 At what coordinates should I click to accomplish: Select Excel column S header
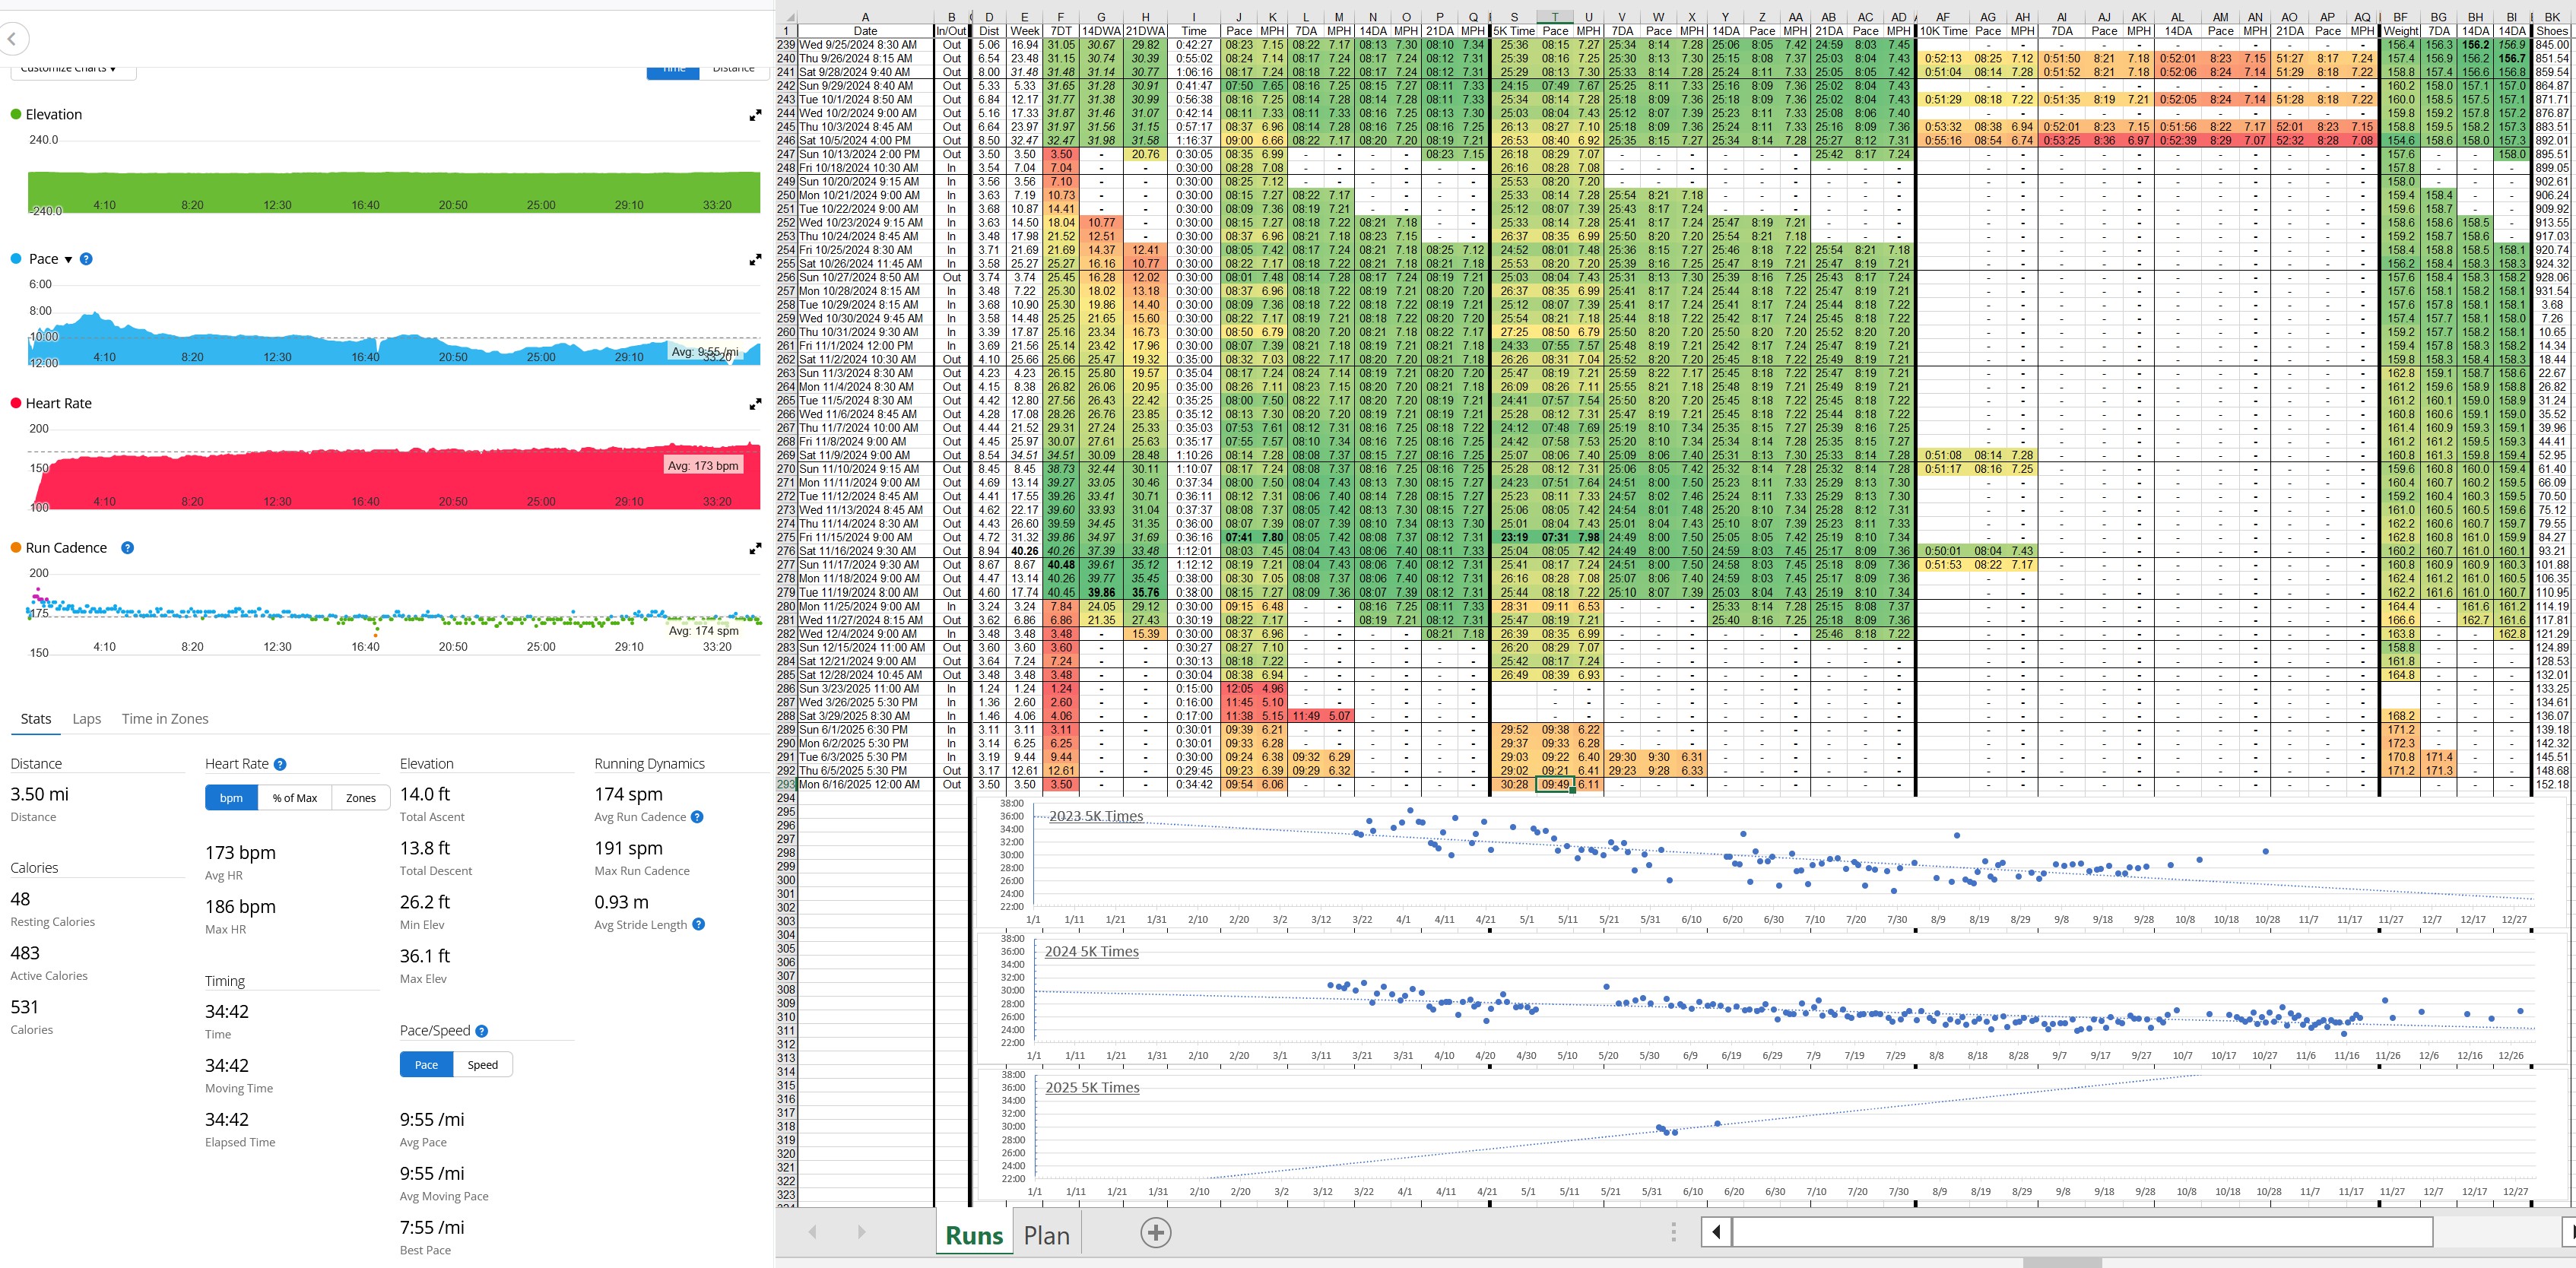(1514, 17)
